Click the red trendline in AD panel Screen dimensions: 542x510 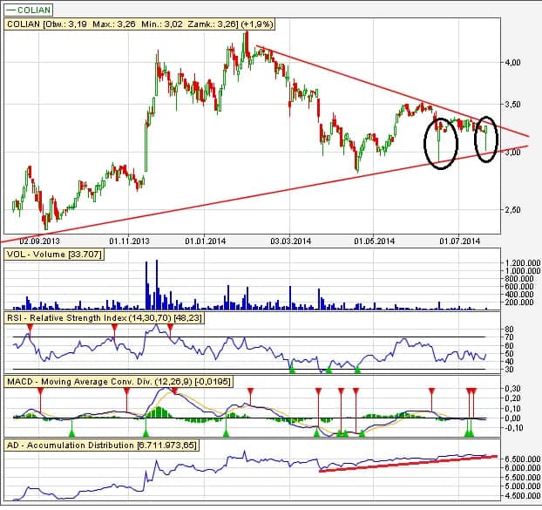410,464
